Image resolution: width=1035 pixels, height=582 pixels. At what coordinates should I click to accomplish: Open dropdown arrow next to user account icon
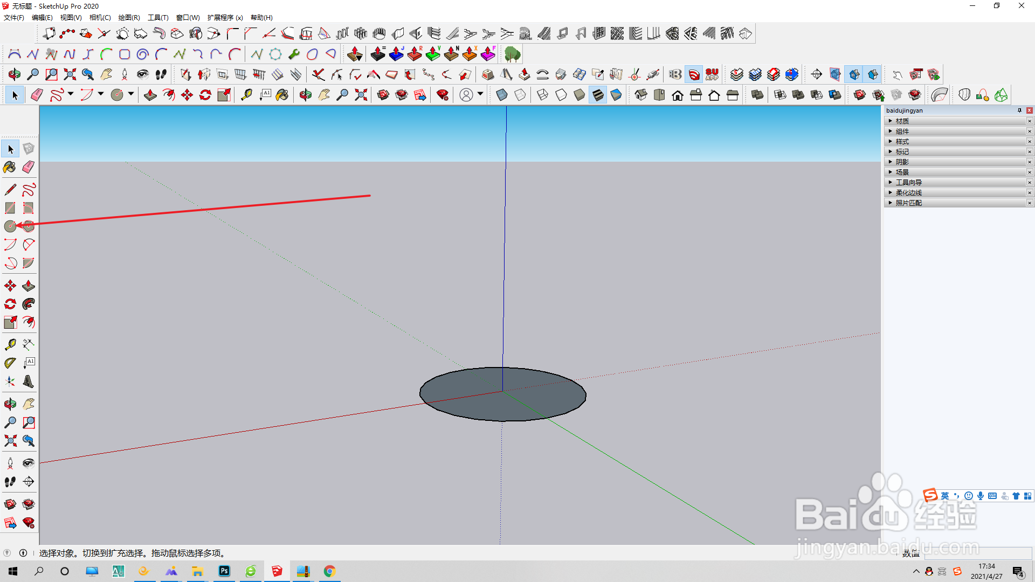(x=480, y=94)
